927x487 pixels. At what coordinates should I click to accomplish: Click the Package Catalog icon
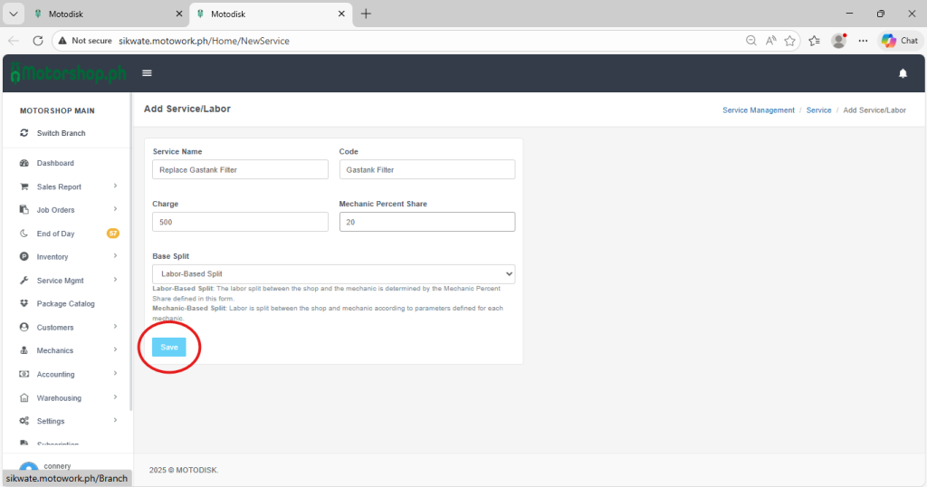(x=24, y=303)
